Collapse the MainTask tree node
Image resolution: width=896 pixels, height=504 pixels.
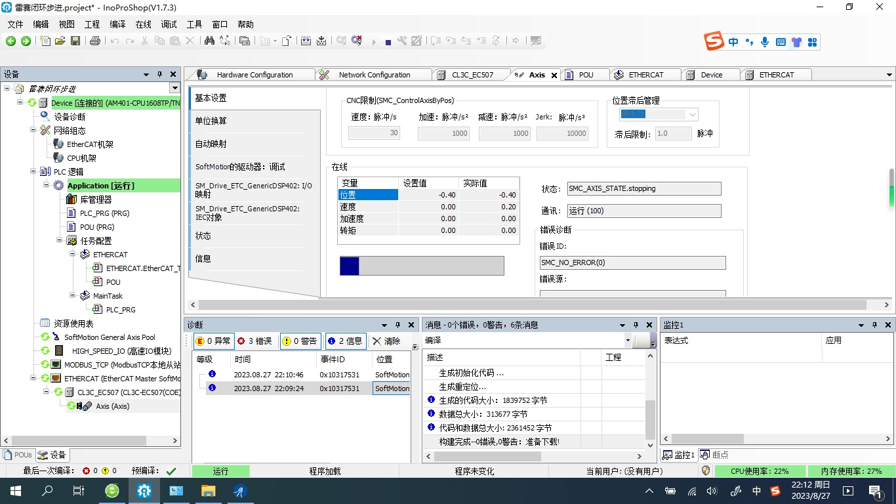(73, 296)
